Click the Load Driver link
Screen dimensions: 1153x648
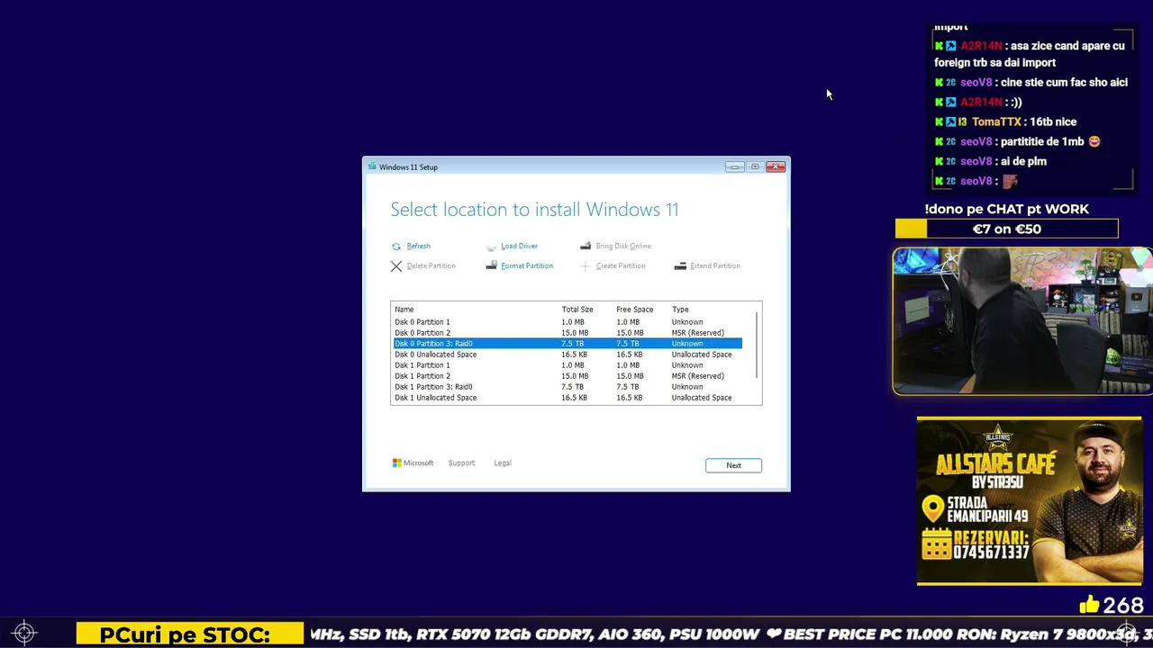(519, 246)
